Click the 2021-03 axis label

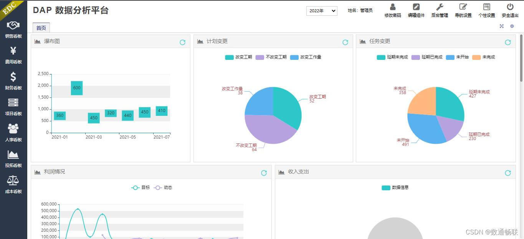click(x=94, y=137)
